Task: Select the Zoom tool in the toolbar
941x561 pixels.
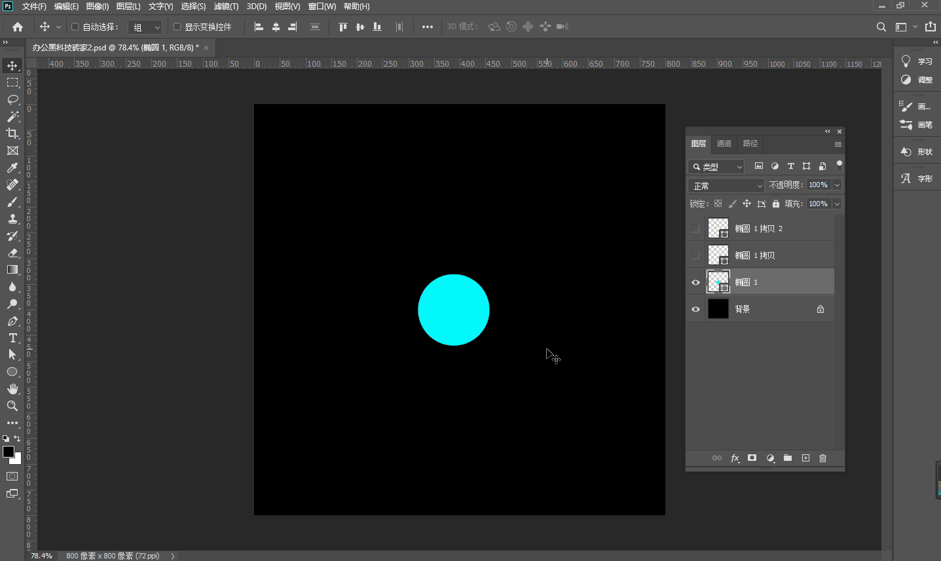Action: tap(12, 406)
